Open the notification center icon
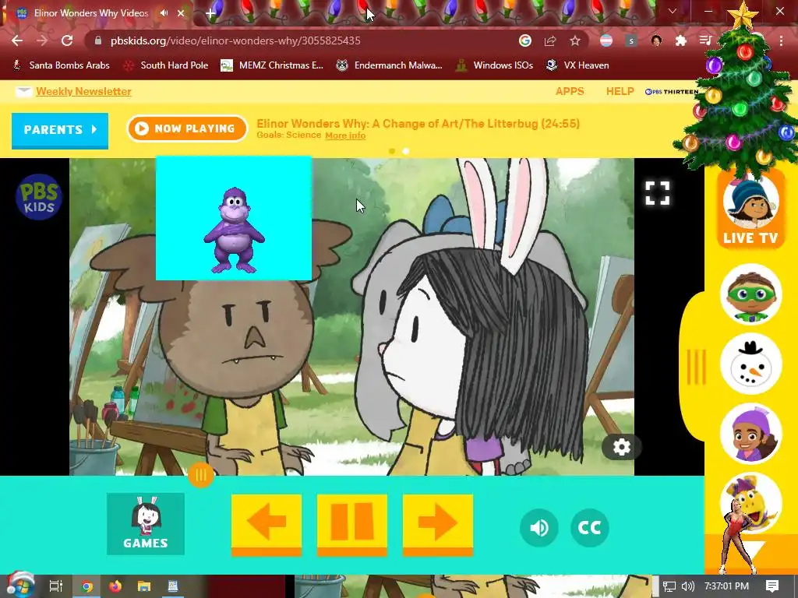 point(772,586)
